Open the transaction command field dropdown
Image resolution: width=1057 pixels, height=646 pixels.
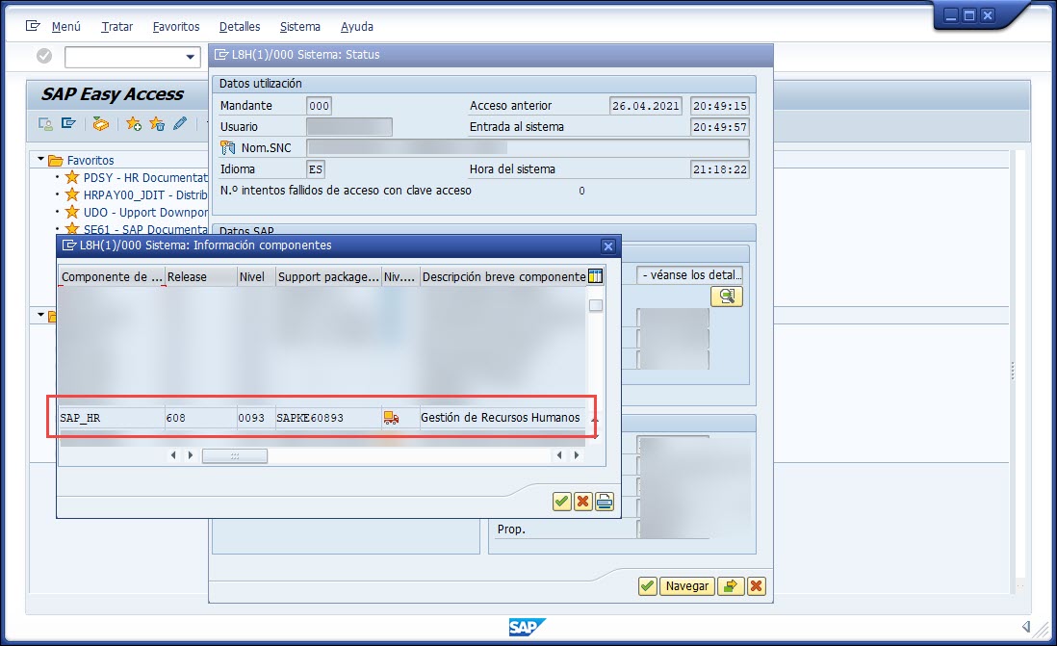click(x=190, y=57)
